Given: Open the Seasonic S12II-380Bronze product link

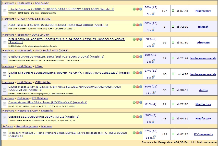Looking at the screenshot, I should click(x=44, y=117).
